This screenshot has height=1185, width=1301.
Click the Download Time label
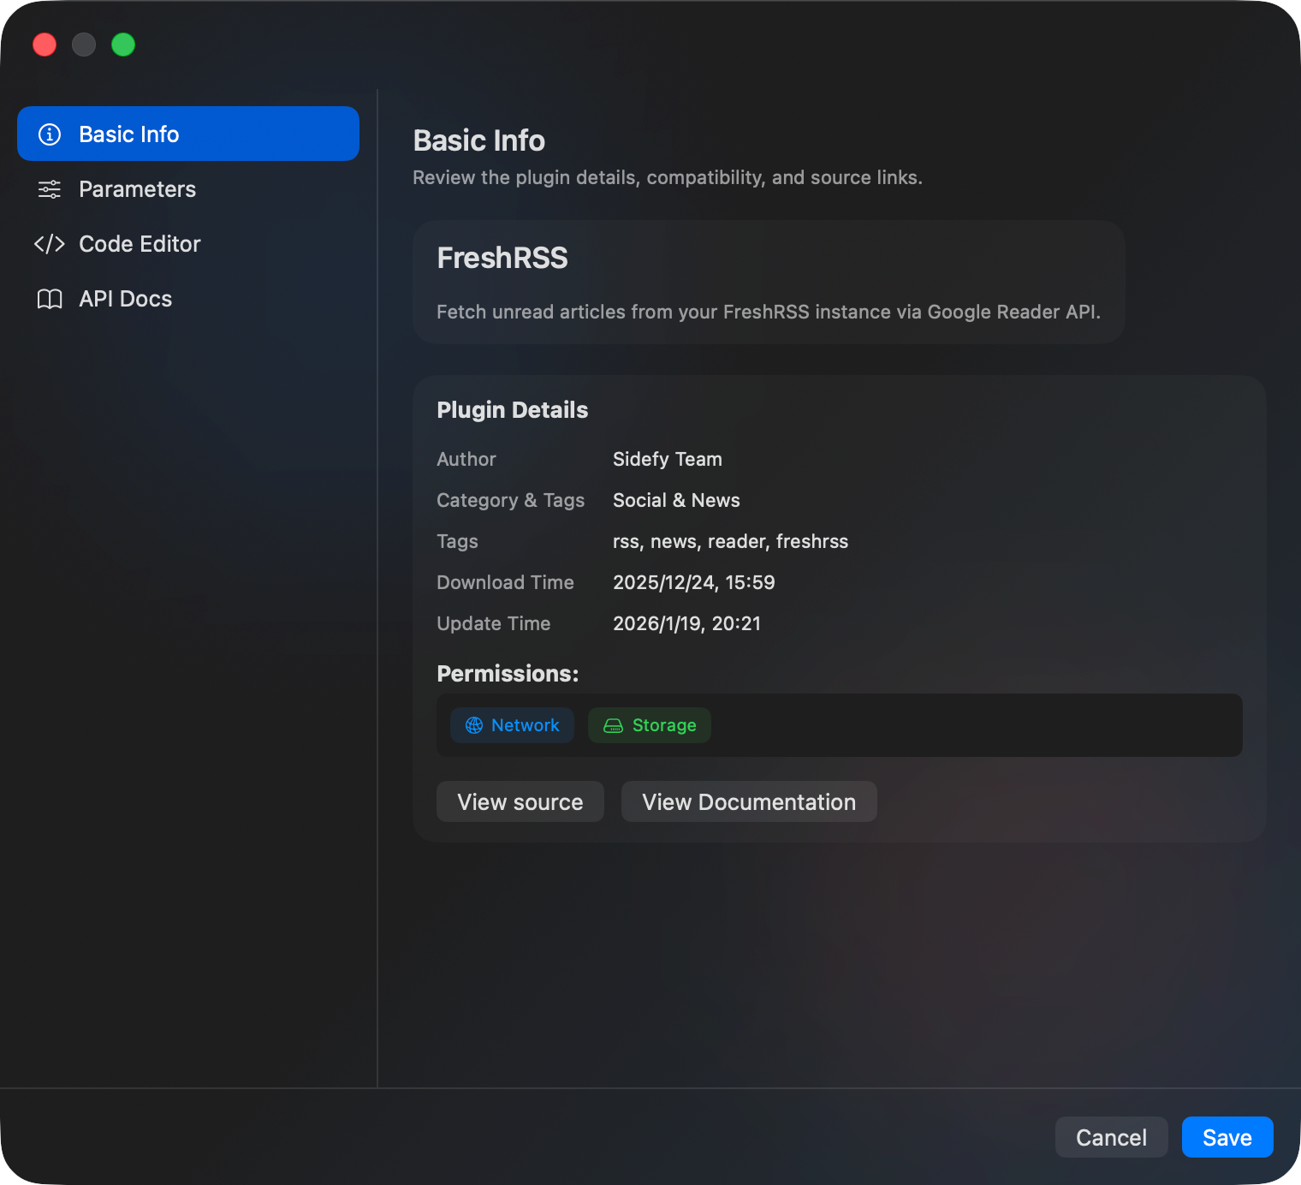tap(505, 582)
